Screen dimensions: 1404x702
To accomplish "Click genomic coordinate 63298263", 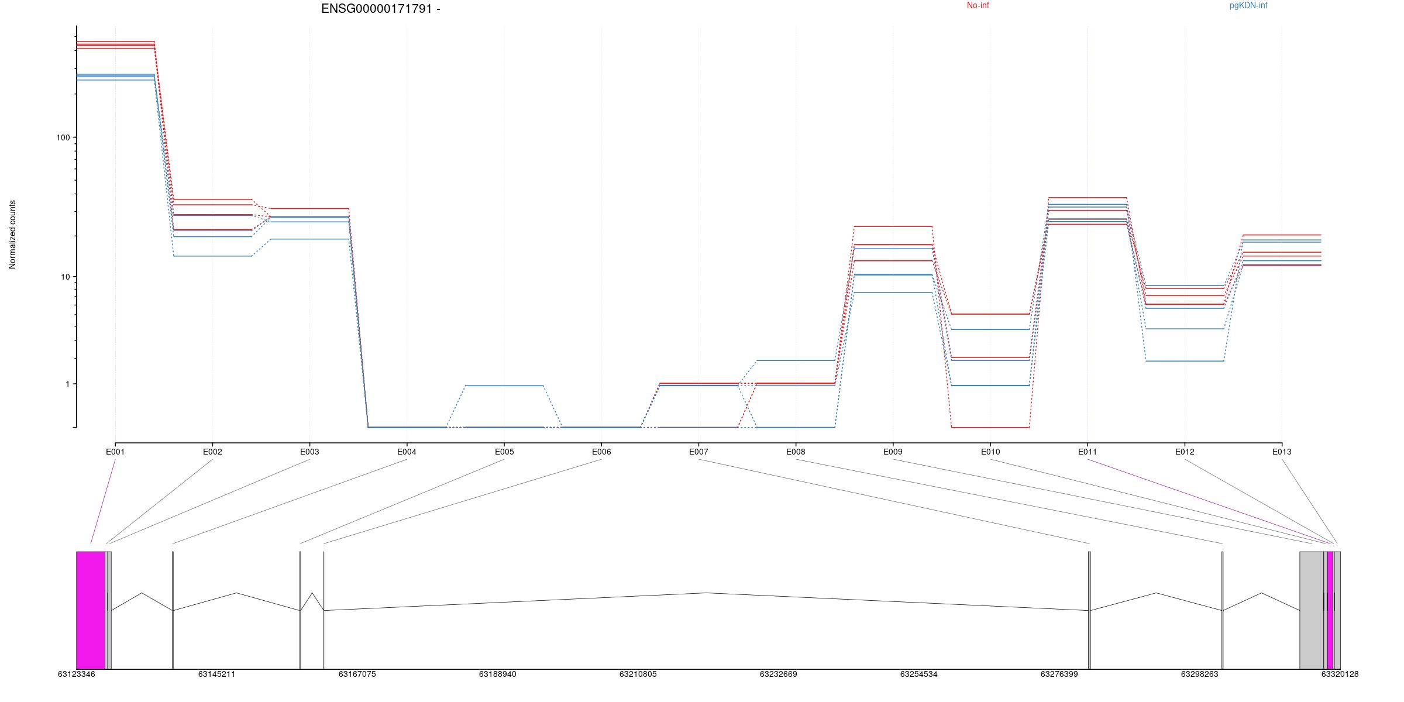I will coord(1200,674).
